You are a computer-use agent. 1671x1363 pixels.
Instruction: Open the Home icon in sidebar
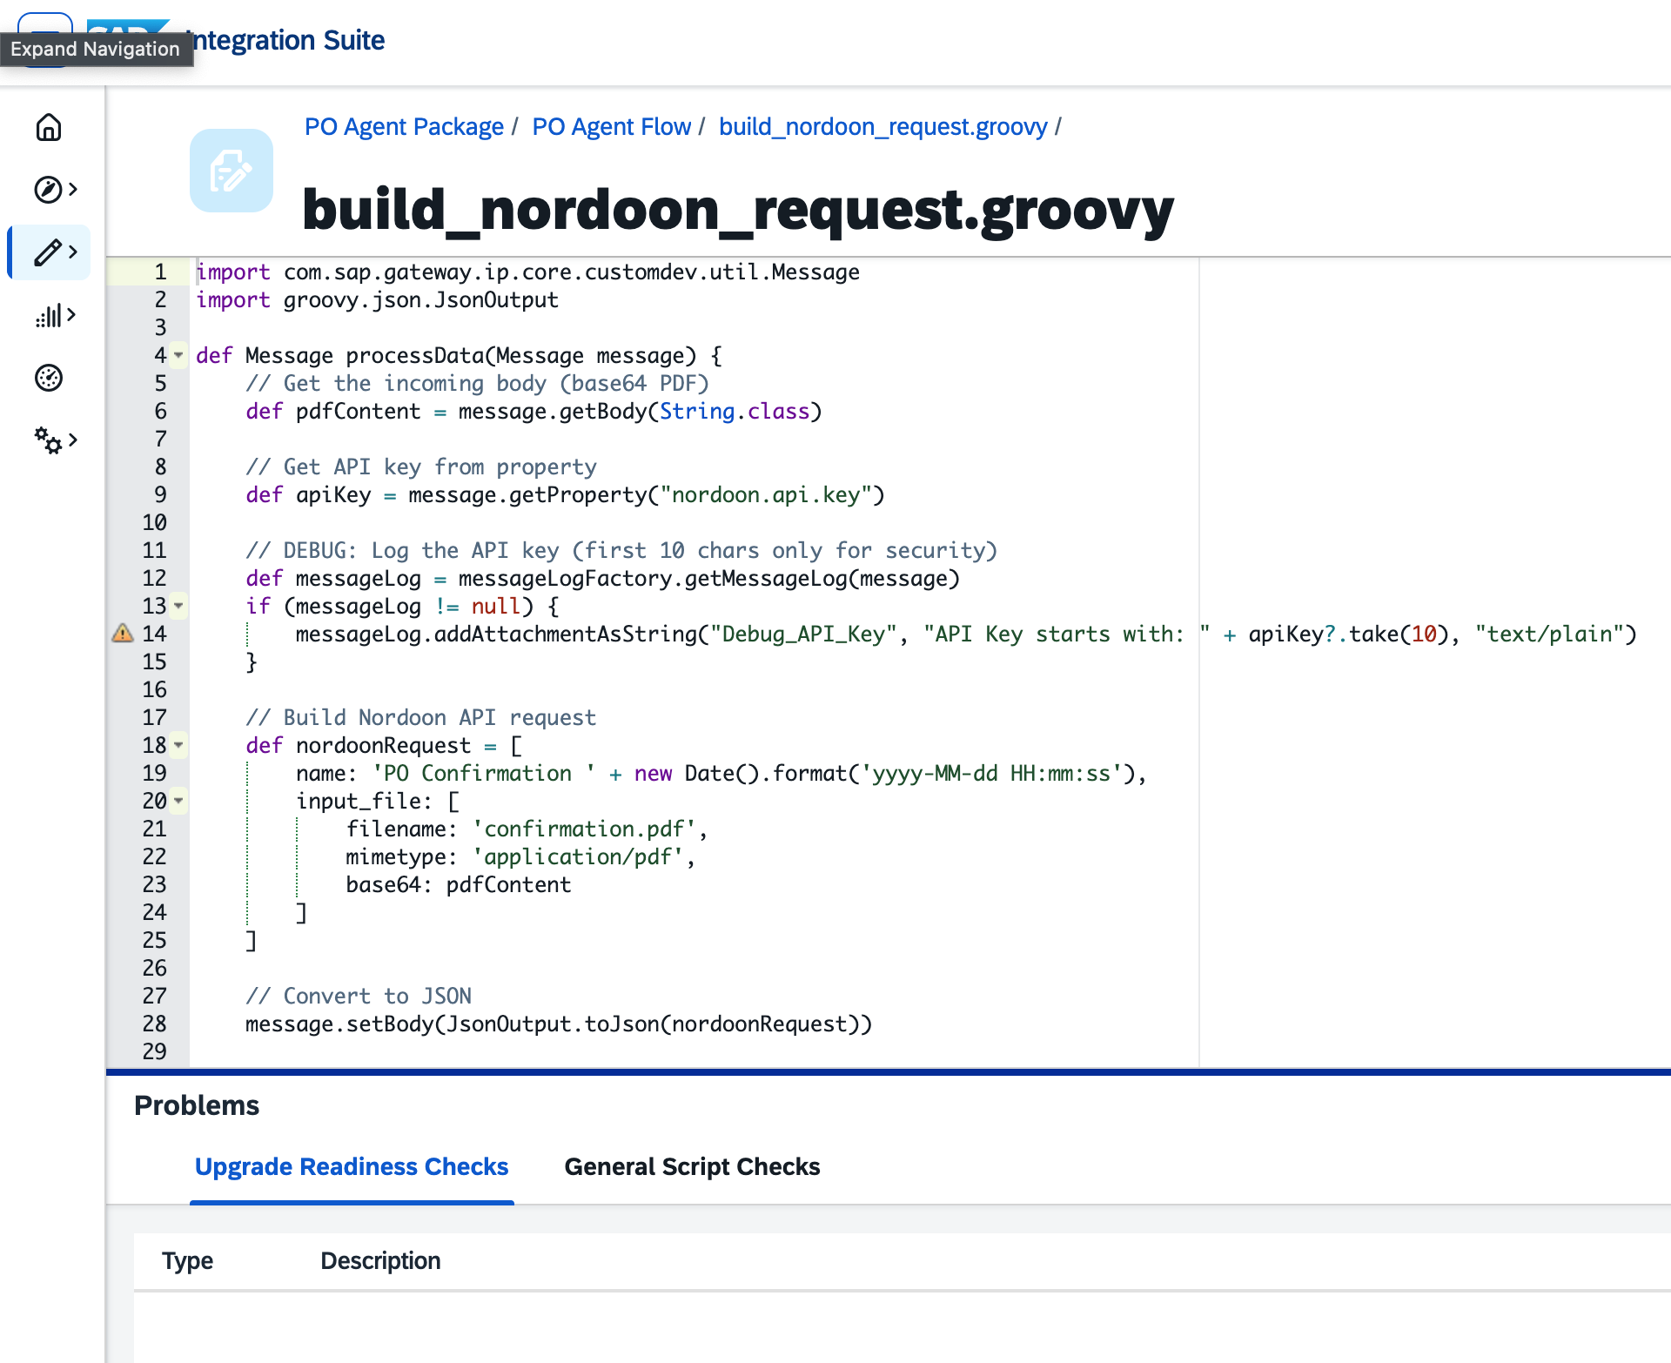pyautogui.click(x=49, y=127)
